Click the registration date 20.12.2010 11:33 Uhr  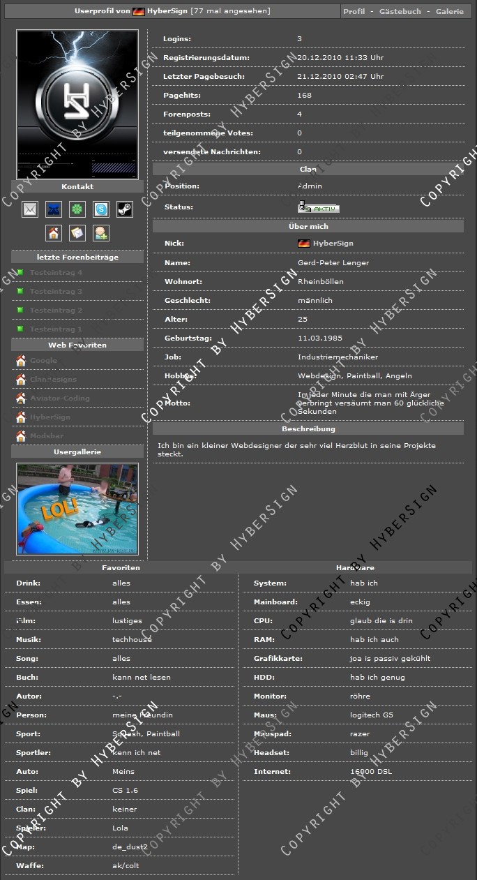(x=340, y=58)
